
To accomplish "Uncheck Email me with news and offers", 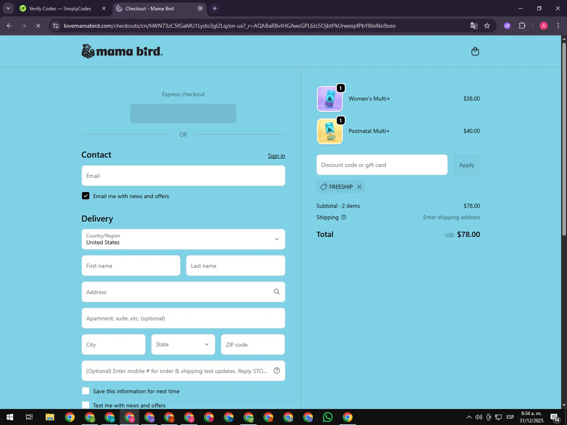I will 86,196.
